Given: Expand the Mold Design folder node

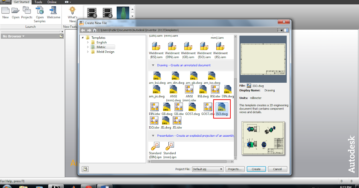Looking at the screenshot, I should pyautogui.click(x=88, y=52).
